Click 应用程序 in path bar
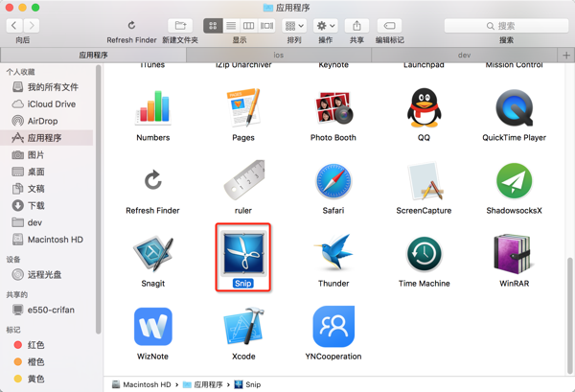Screen dimensions: 575x392 click(x=203, y=384)
